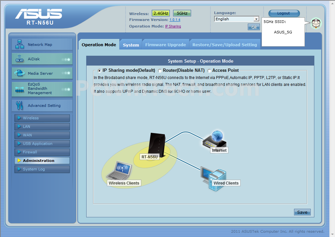Click the arrow icon beside WAN
This screenshot has height=237, width=335.
19,135
